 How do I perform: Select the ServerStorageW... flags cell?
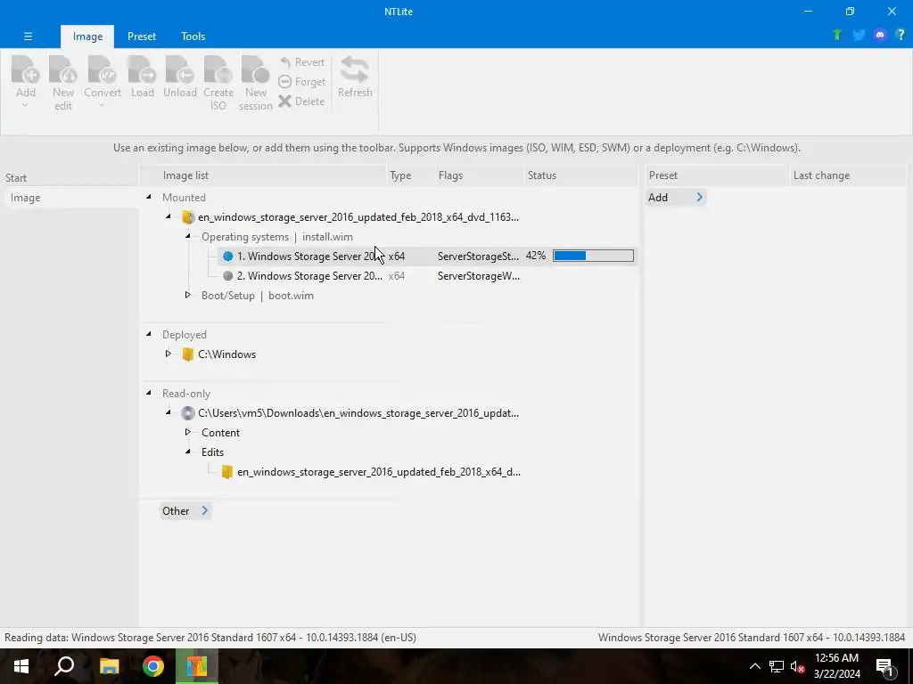pos(479,276)
